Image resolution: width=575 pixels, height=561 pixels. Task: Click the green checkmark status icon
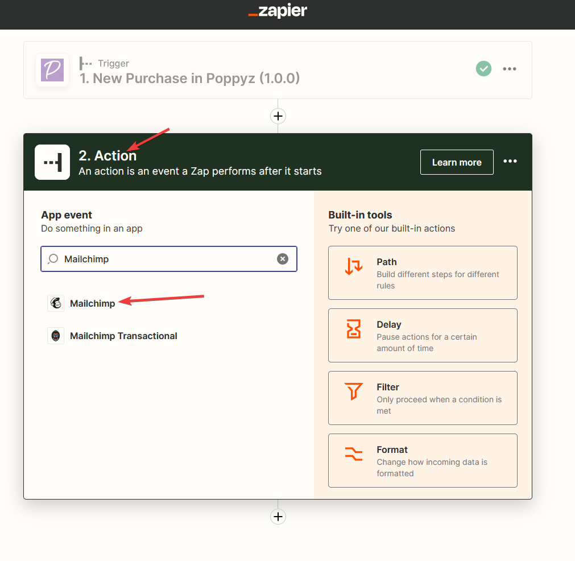(483, 69)
